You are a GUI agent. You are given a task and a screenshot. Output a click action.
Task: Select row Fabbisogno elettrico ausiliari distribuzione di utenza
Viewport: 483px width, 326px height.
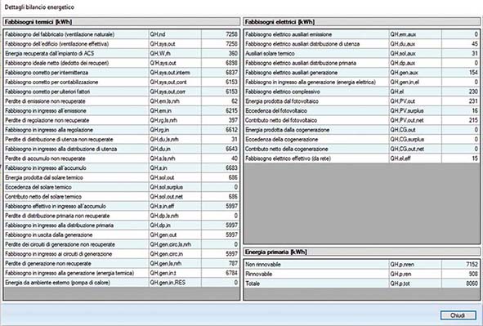pos(361,44)
